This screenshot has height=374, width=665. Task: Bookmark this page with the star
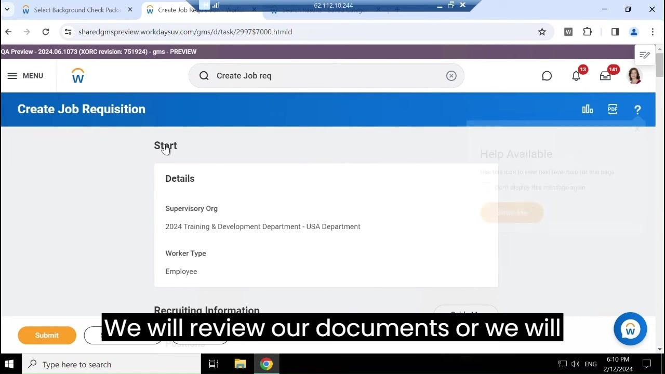[542, 32]
